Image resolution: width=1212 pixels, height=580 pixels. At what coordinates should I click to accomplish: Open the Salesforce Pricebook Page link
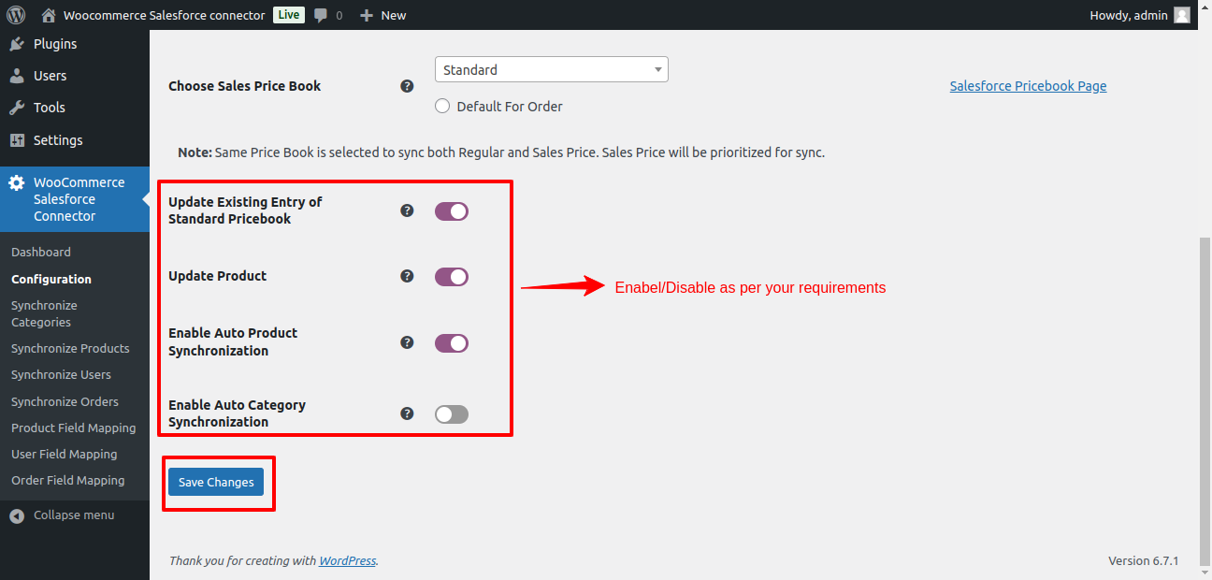[1028, 86]
